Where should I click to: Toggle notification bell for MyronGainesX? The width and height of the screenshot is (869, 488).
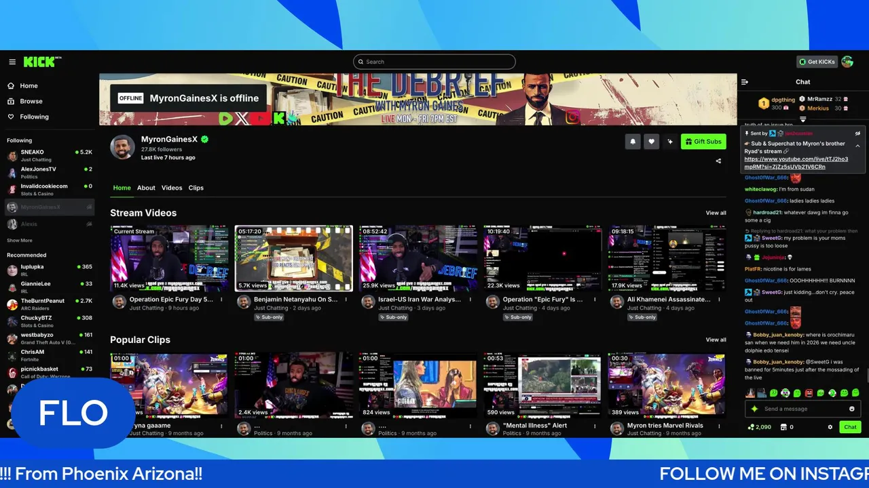(x=633, y=142)
